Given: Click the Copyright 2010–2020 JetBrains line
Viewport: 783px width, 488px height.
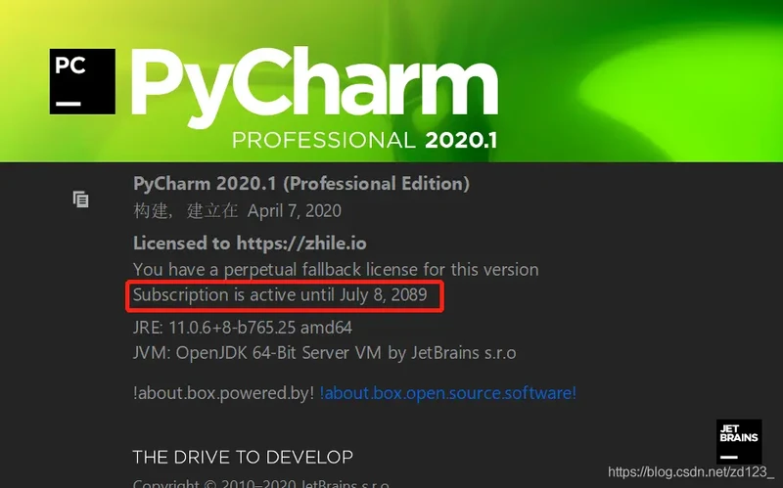Looking at the screenshot, I should [x=260, y=483].
